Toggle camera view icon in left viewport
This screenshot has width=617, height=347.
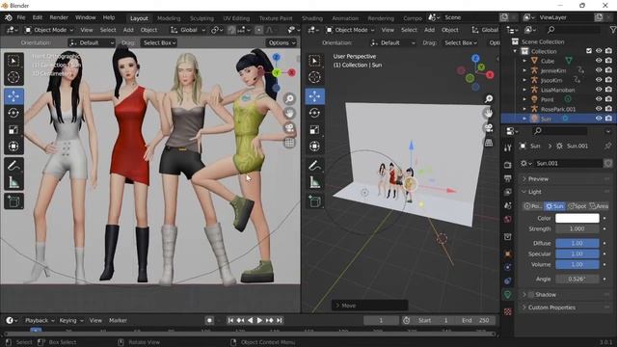(x=289, y=128)
